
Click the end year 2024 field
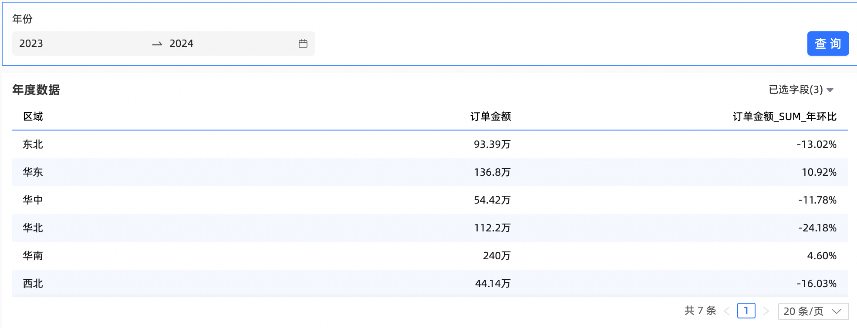(181, 44)
